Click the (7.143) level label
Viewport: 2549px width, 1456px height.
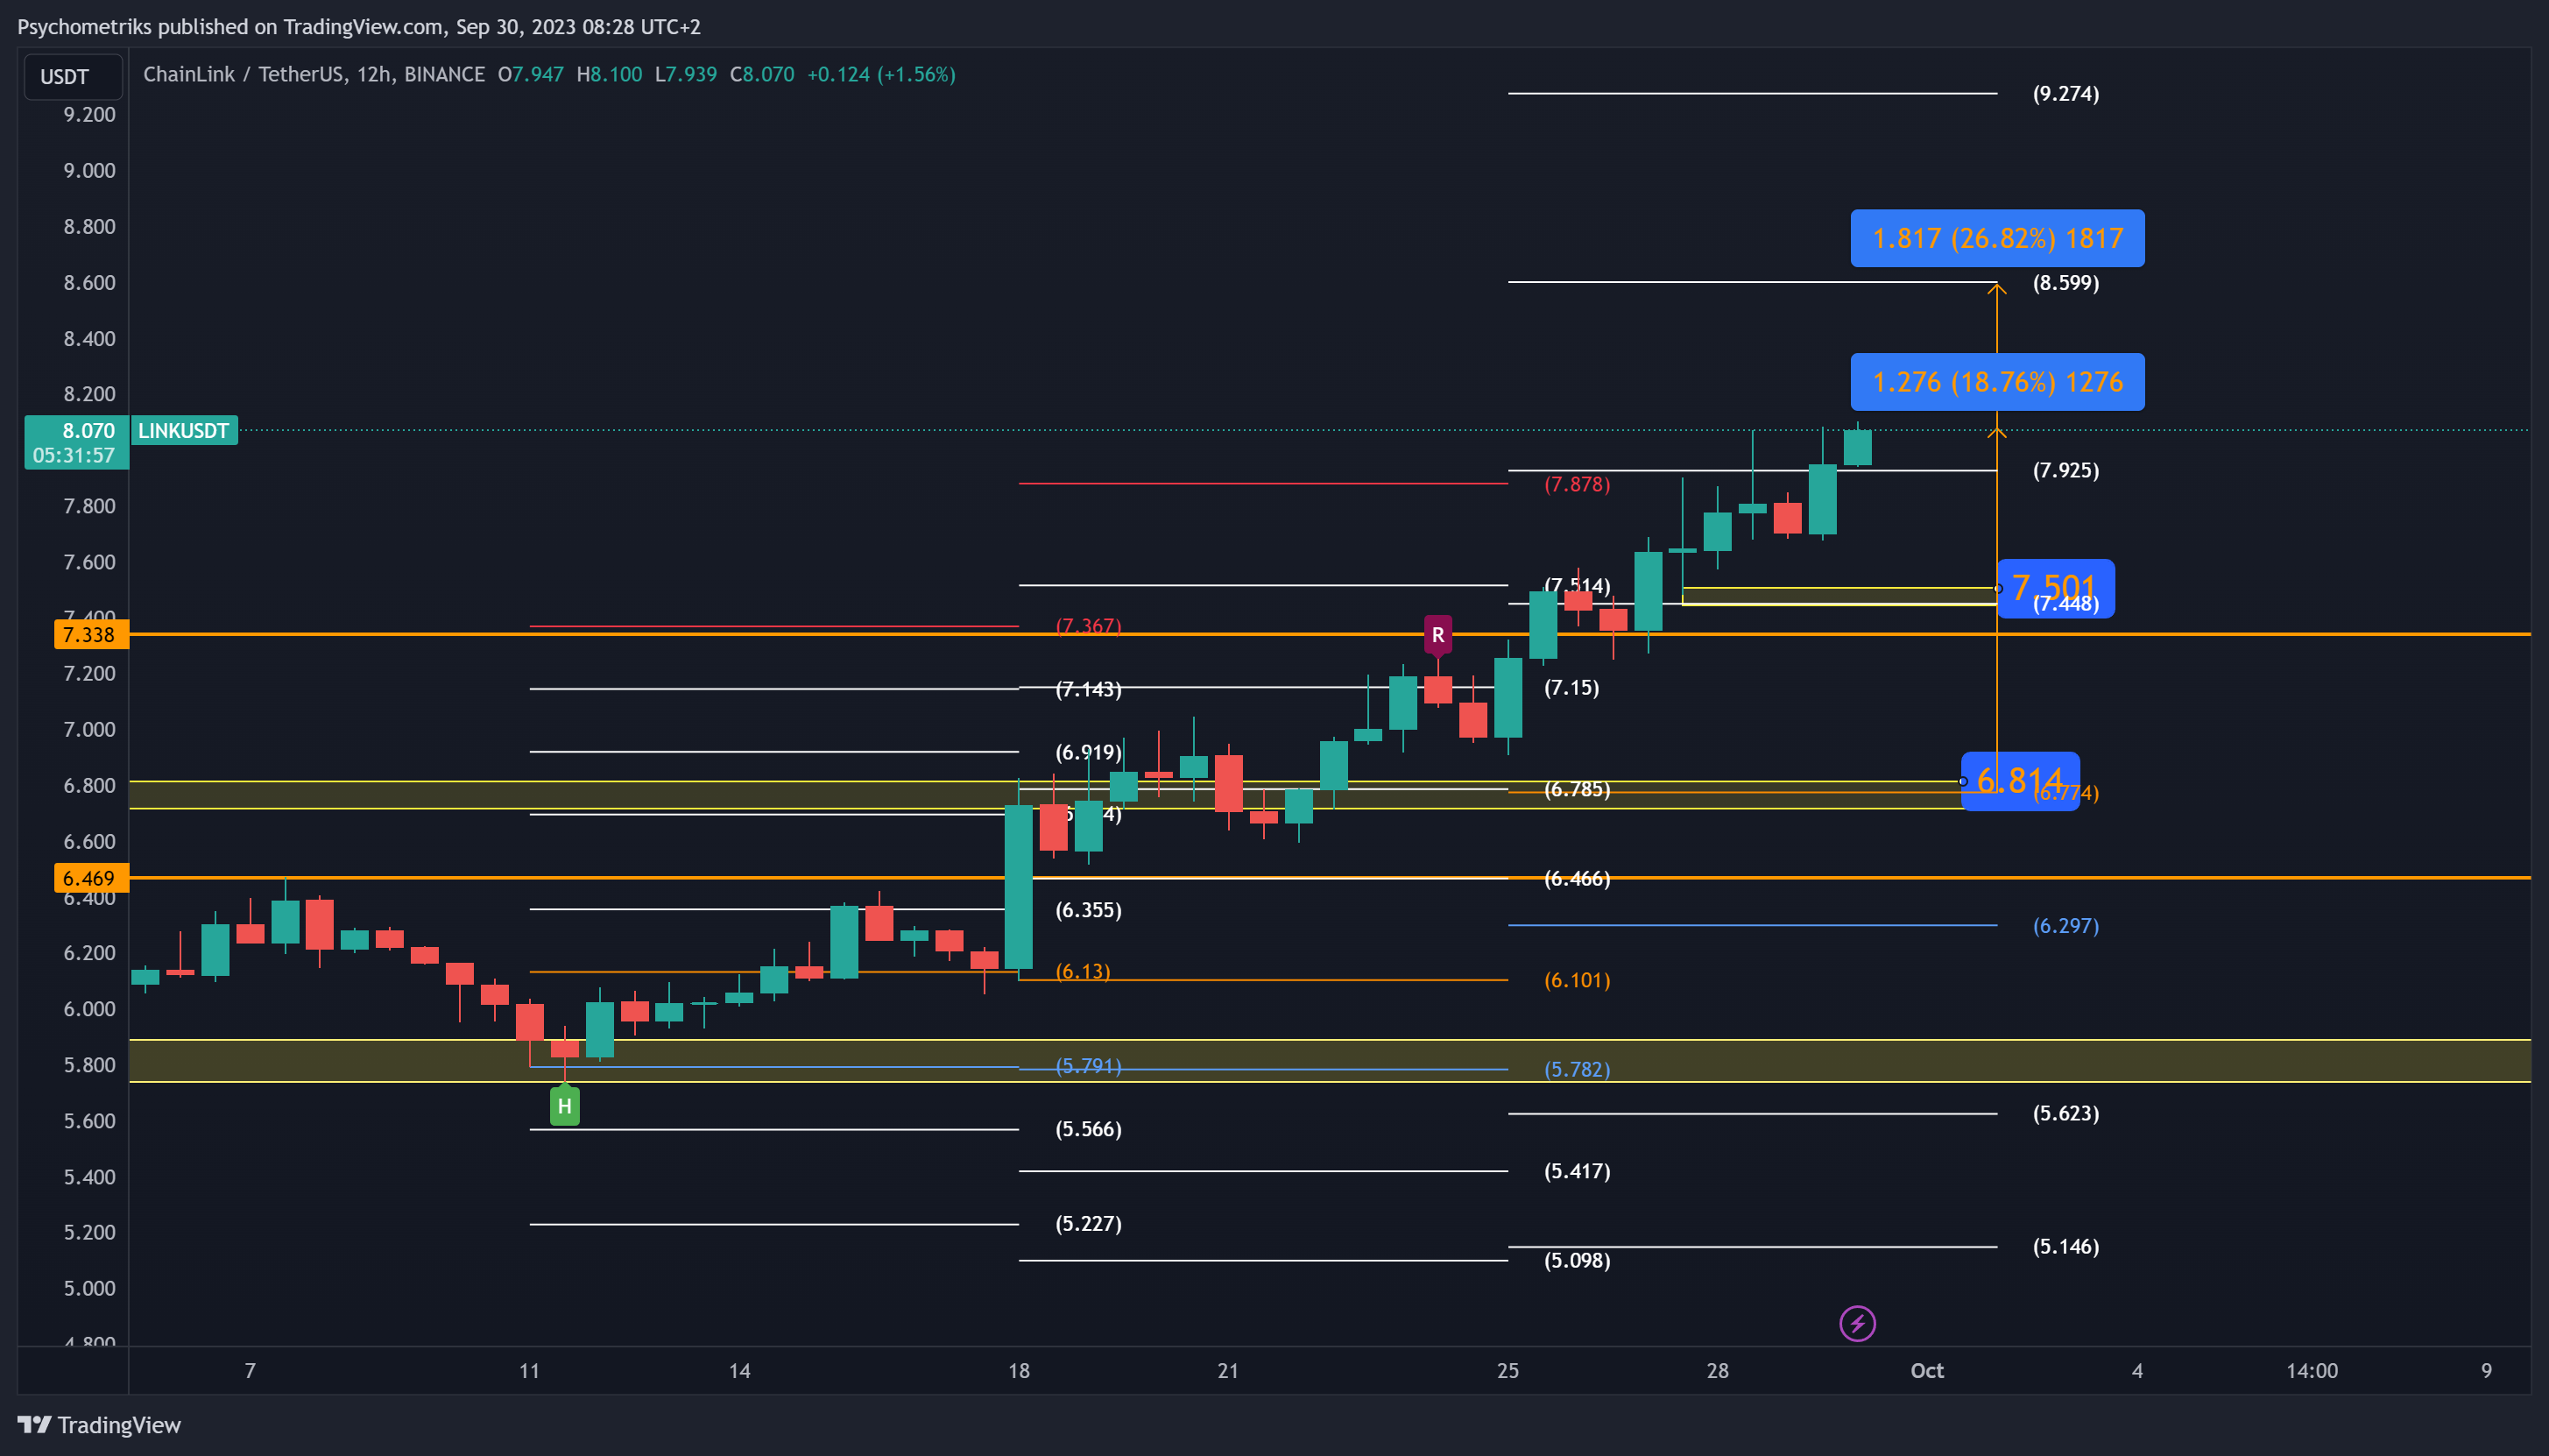pos(1088,690)
